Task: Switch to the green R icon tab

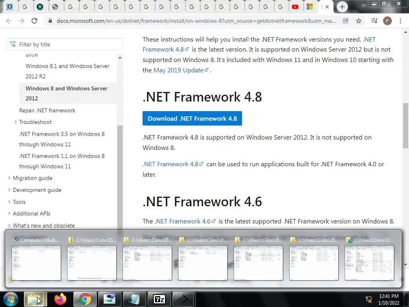Action: coord(40,7)
